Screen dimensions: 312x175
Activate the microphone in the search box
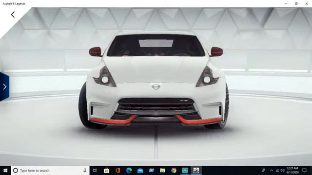click(x=85, y=171)
